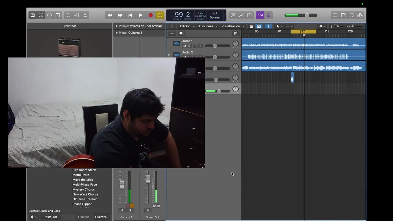The height and width of the screenshot is (221, 393).
Task: Click the Audio 1 pan knob
Action: coord(235,44)
